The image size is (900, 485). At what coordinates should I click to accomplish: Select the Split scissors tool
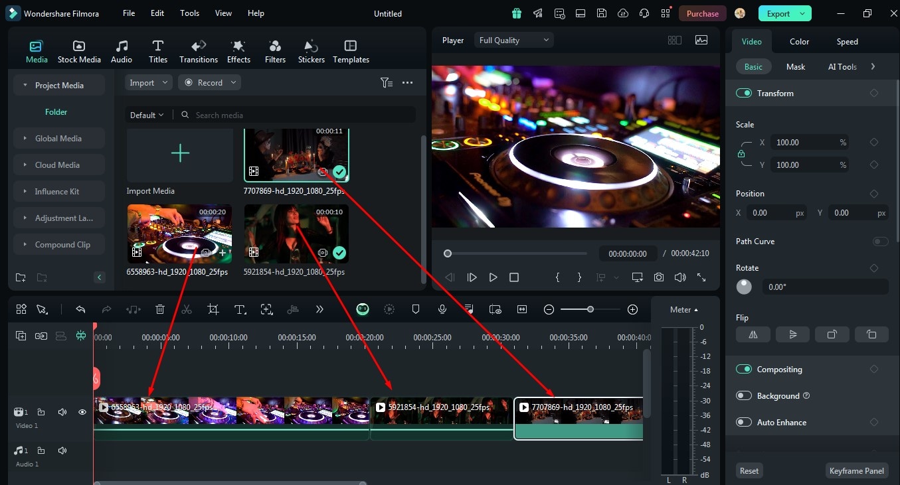[187, 309]
